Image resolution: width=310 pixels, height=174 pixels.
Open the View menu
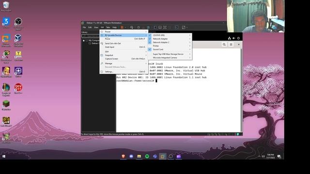96,28
